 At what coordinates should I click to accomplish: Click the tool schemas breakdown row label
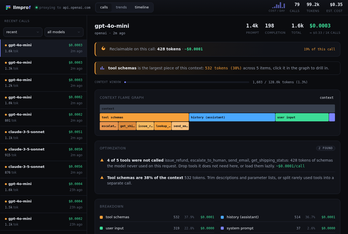[117, 217]
